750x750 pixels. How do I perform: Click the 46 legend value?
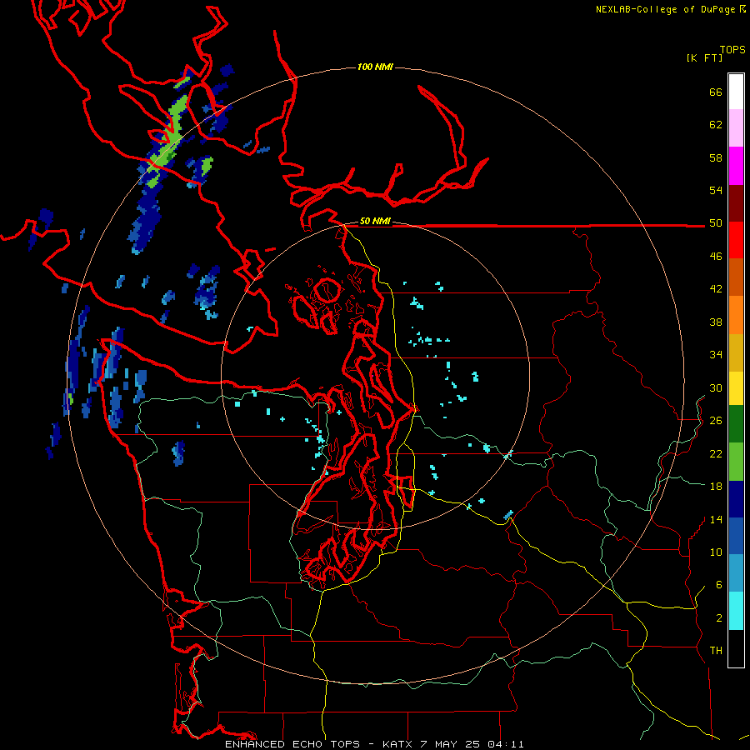pyautogui.click(x=716, y=257)
